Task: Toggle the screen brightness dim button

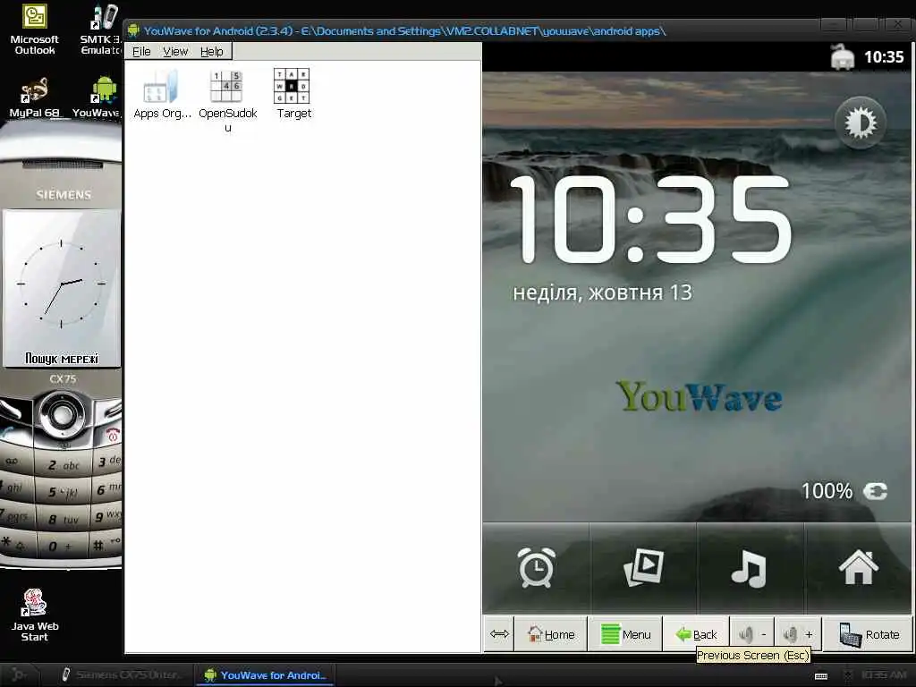Action: tap(860, 123)
